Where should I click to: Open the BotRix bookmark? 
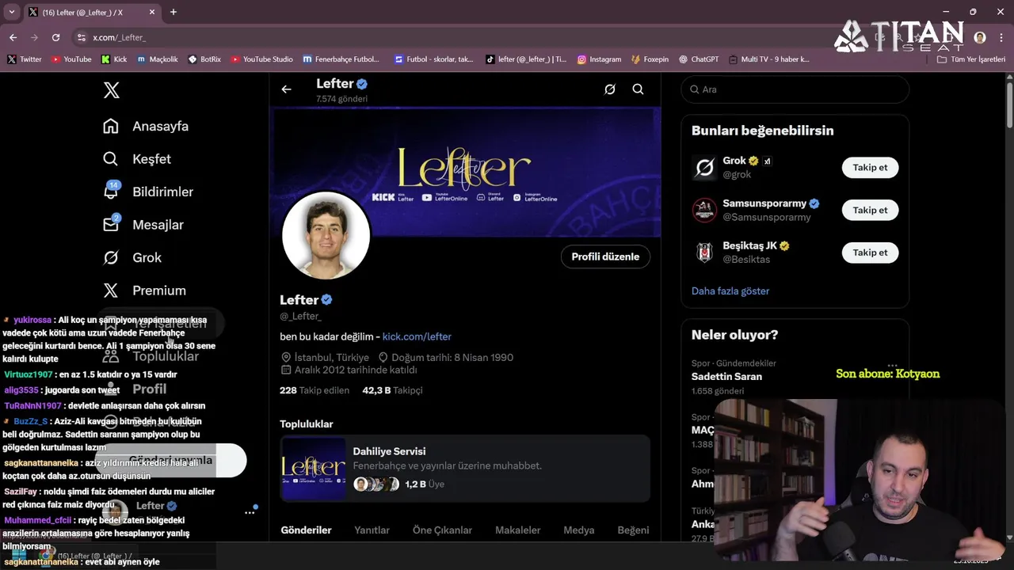(204, 59)
